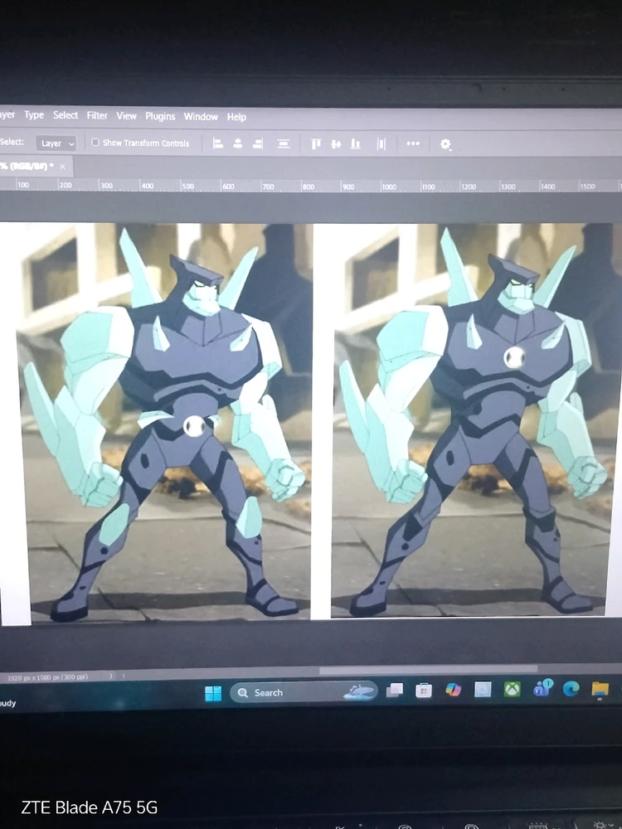Close the open document tab
Image resolution: width=622 pixels, height=829 pixels.
click(x=62, y=166)
